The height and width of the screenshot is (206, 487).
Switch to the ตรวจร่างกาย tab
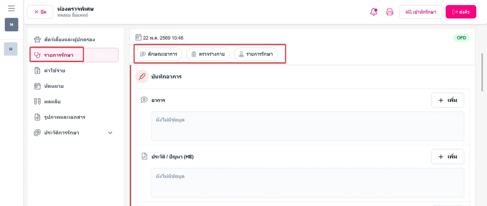click(208, 54)
